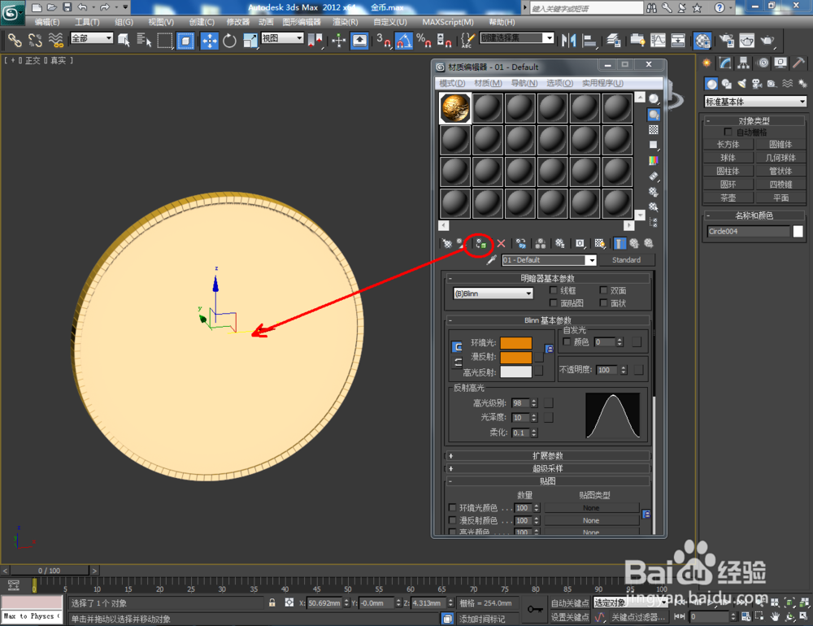Expand the 超级采样 rollout
Screen dimensions: 813x626
(x=547, y=468)
